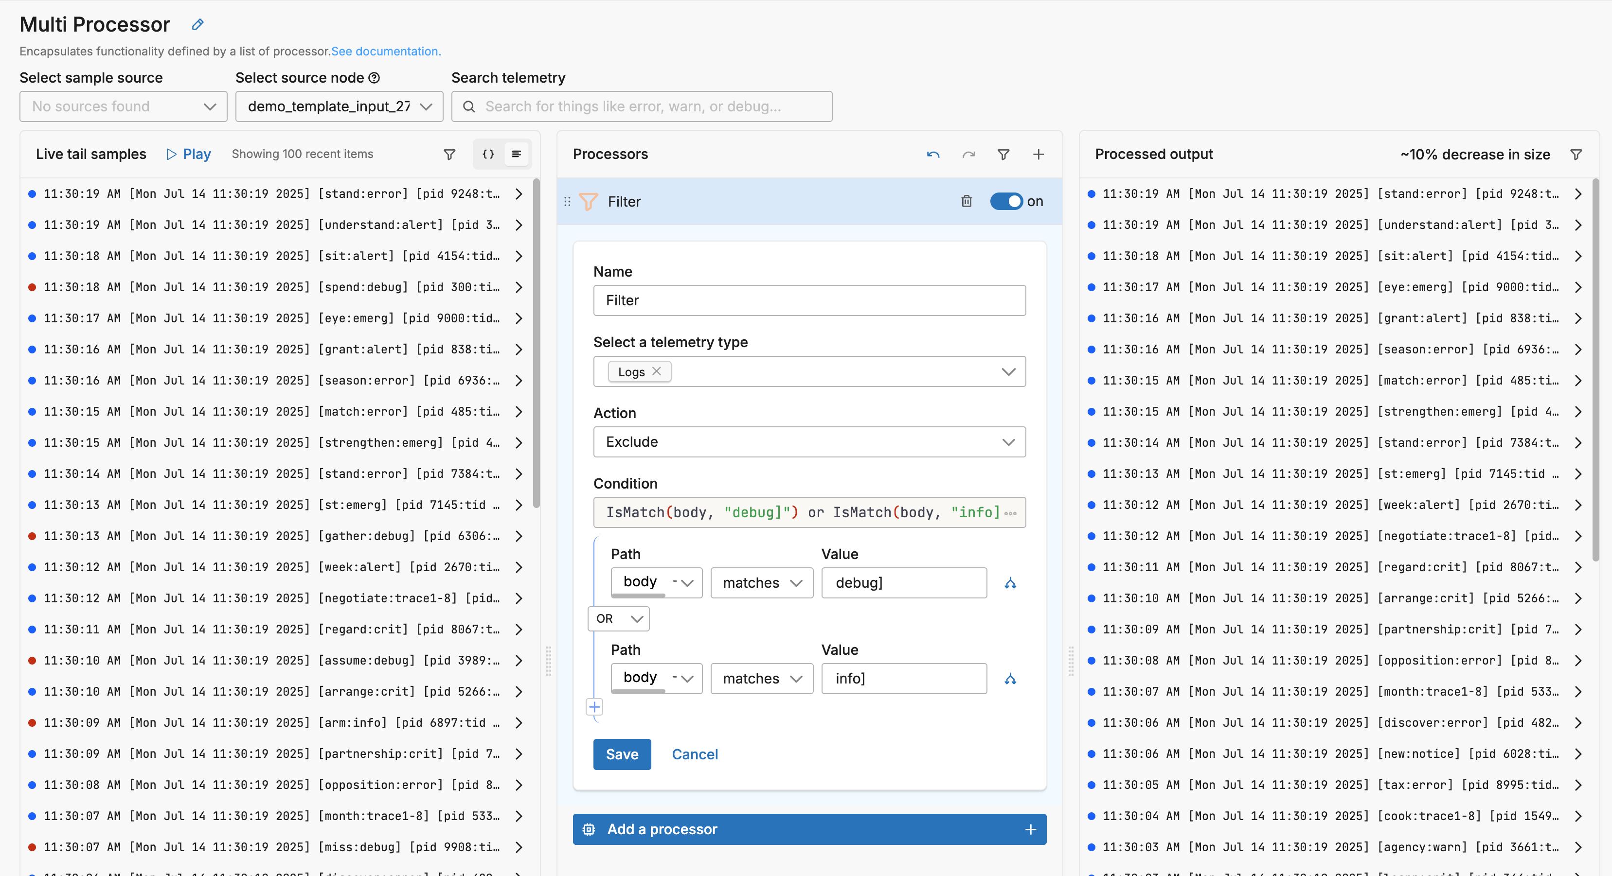The width and height of the screenshot is (1612, 876).
Task: Click splitter handle between processors and output
Action: [1071, 661]
